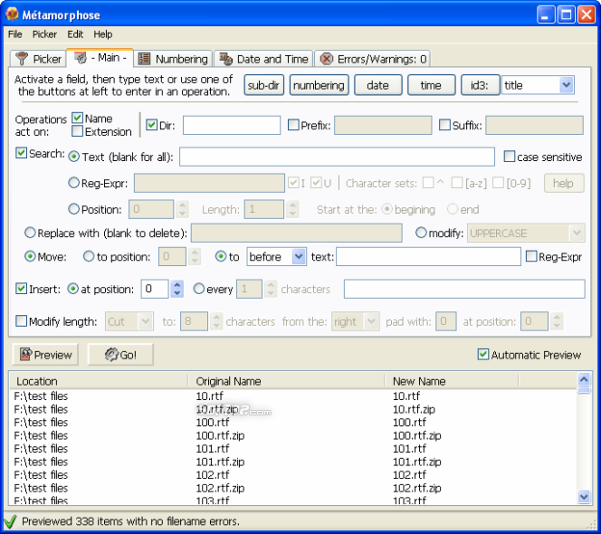The image size is (601, 534).
Task: Enable the Extension checkbox
Action: point(78,131)
